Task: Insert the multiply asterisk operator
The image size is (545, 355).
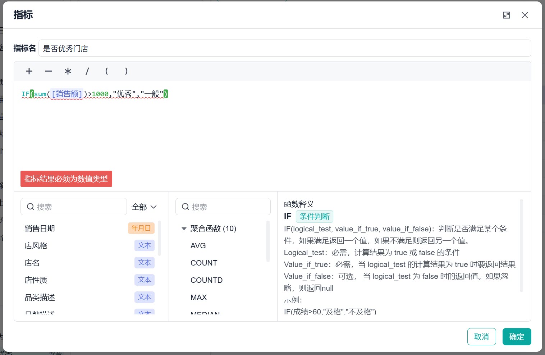Action: click(68, 71)
